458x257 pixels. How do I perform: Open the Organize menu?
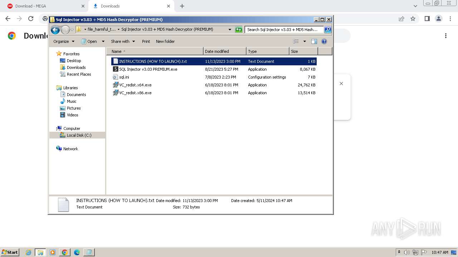pyautogui.click(x=64, y=41)
